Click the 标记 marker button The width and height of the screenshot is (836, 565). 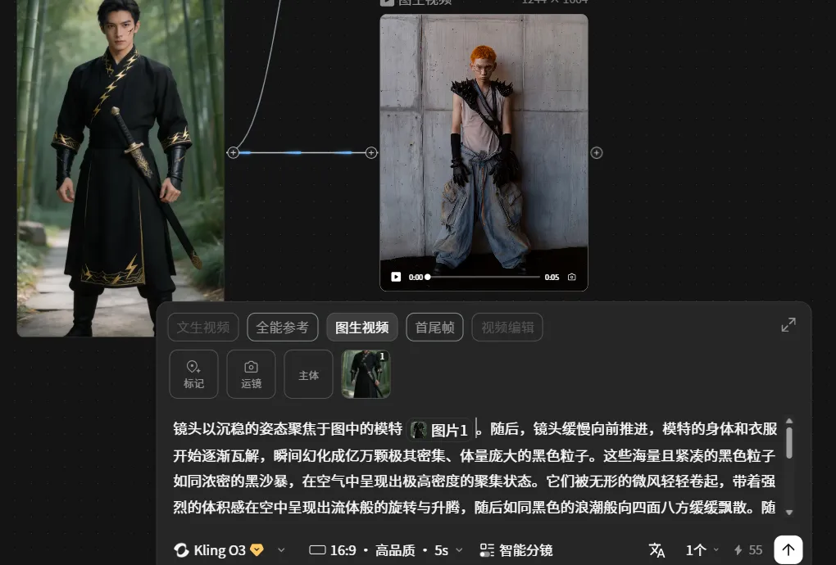[x=193, y=374]
